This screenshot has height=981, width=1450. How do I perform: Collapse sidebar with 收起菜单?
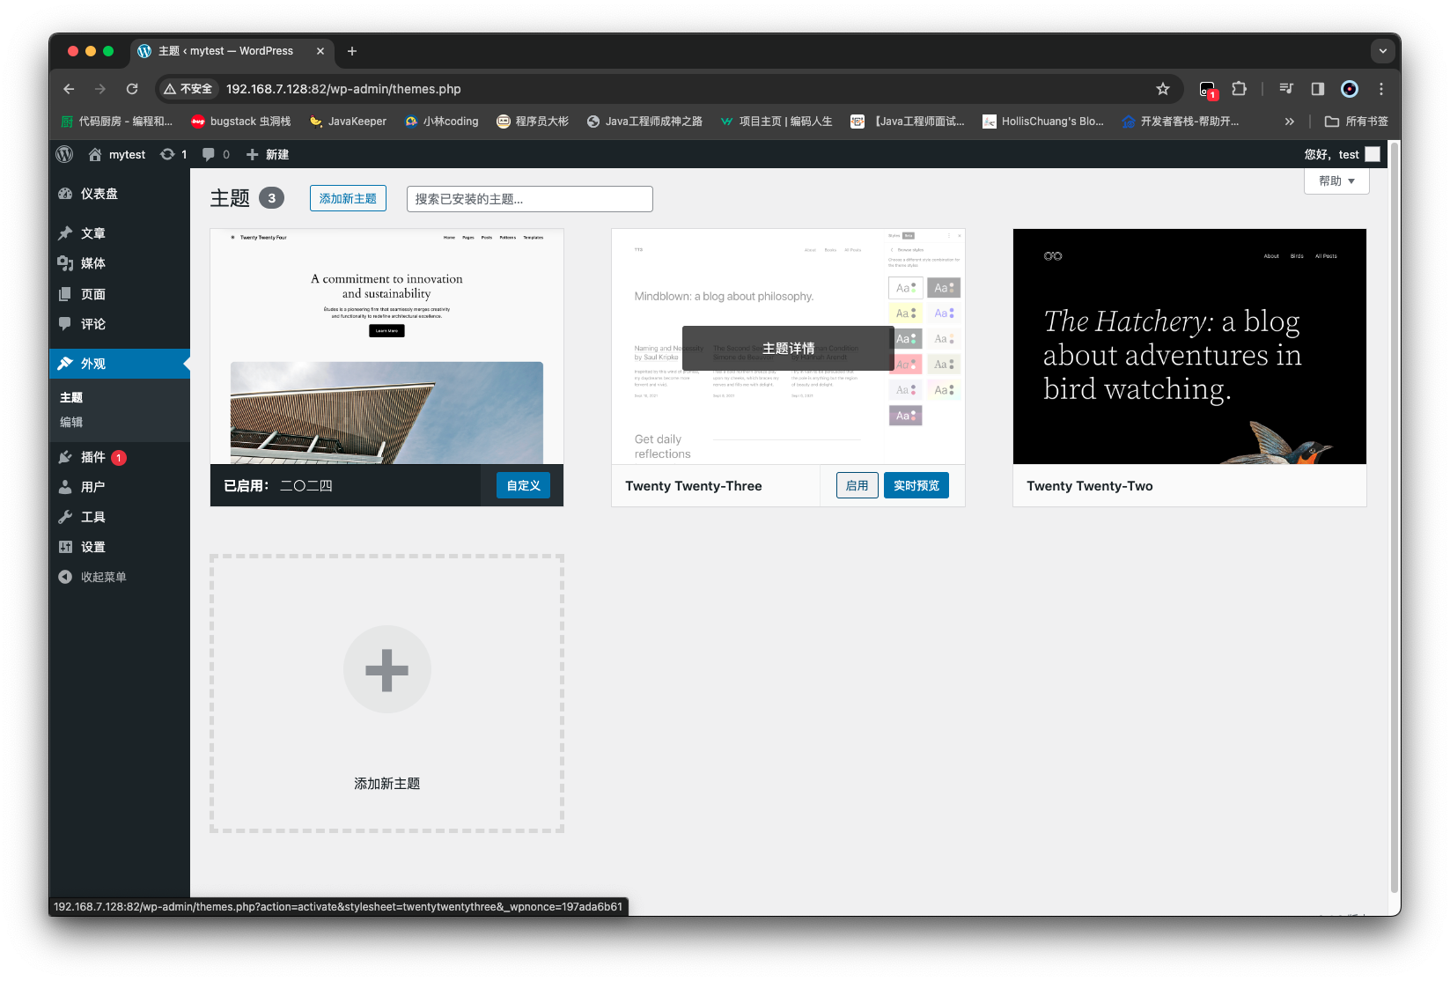coord(120,577)
